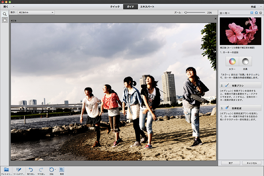Click the キャンセル cancel button
Image resolution: width=264 pixels, height=176 pixels.
click(252, 163)
